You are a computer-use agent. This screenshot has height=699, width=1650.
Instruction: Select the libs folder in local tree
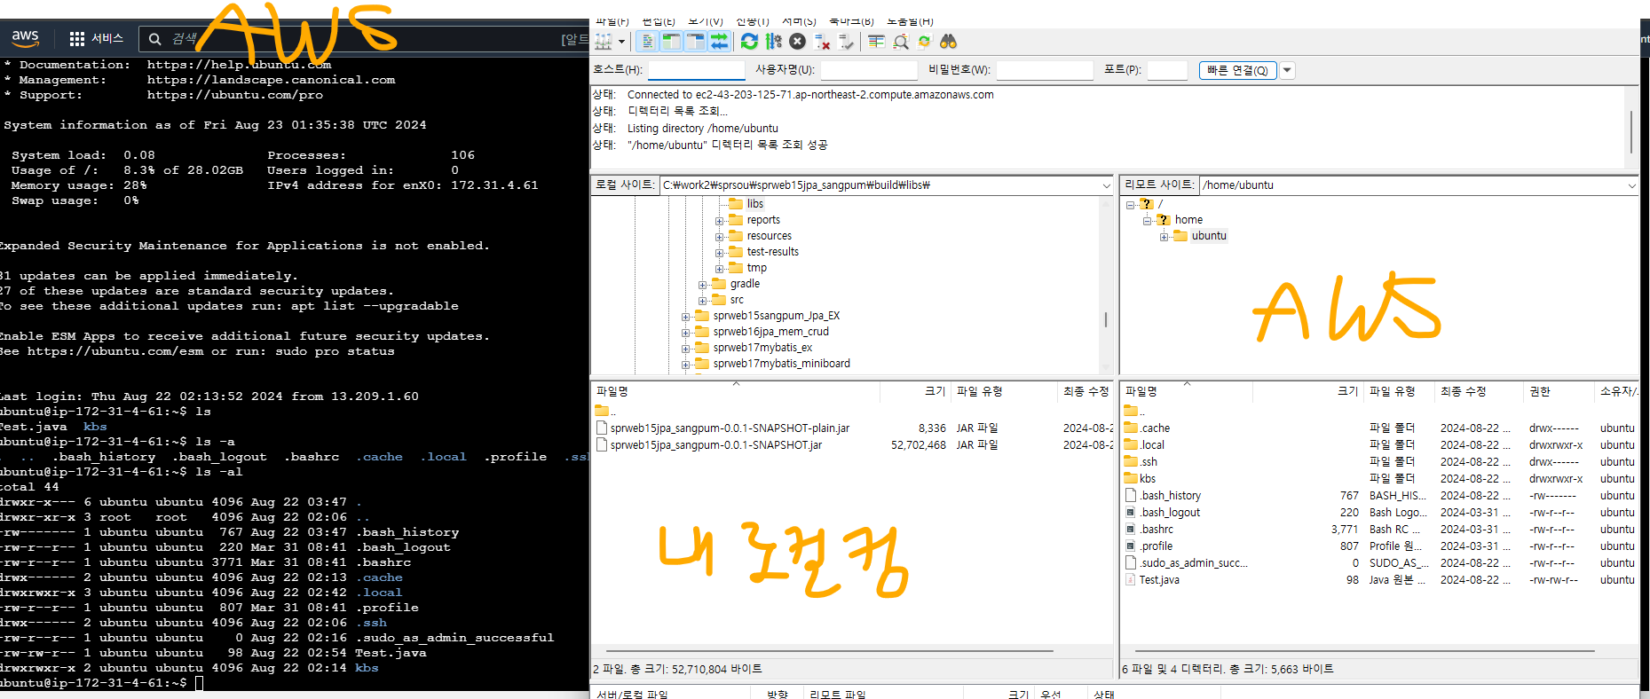[x=754, y=204]
